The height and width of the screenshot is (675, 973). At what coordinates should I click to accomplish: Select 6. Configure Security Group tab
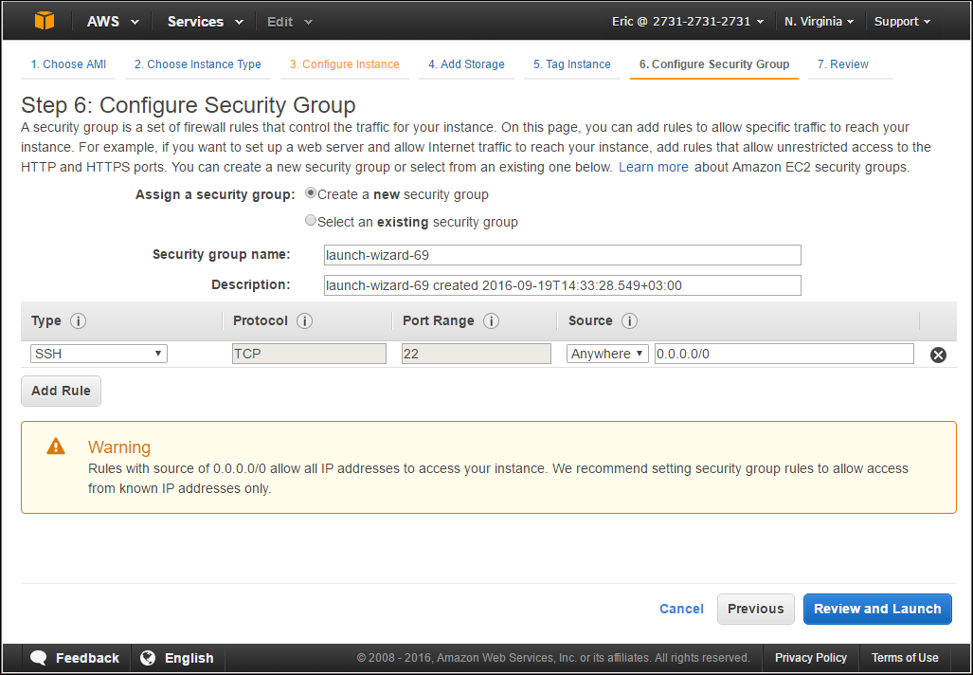pos(714,64)
